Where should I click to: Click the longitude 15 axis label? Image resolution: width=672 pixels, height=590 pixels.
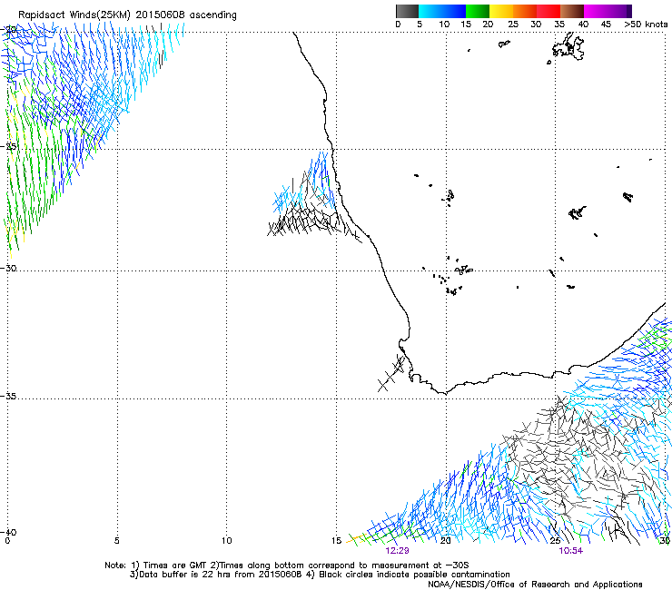[x=336, y=541]
